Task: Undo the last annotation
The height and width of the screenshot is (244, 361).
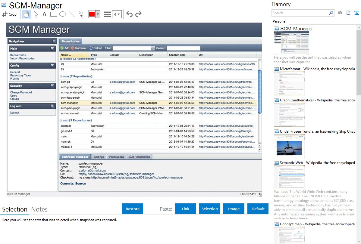Action: [x=129, y=14]
